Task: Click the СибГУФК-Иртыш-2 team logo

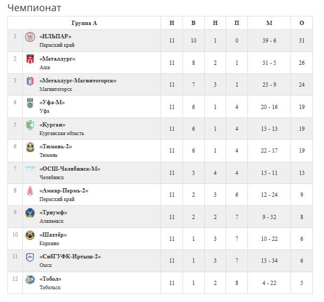Action: coord(30,257)
